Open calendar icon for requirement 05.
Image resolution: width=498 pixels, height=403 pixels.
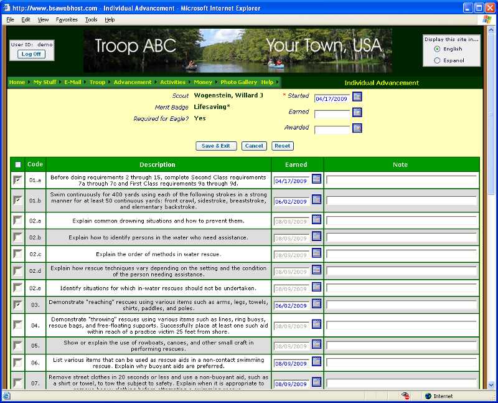coord(316,344)
